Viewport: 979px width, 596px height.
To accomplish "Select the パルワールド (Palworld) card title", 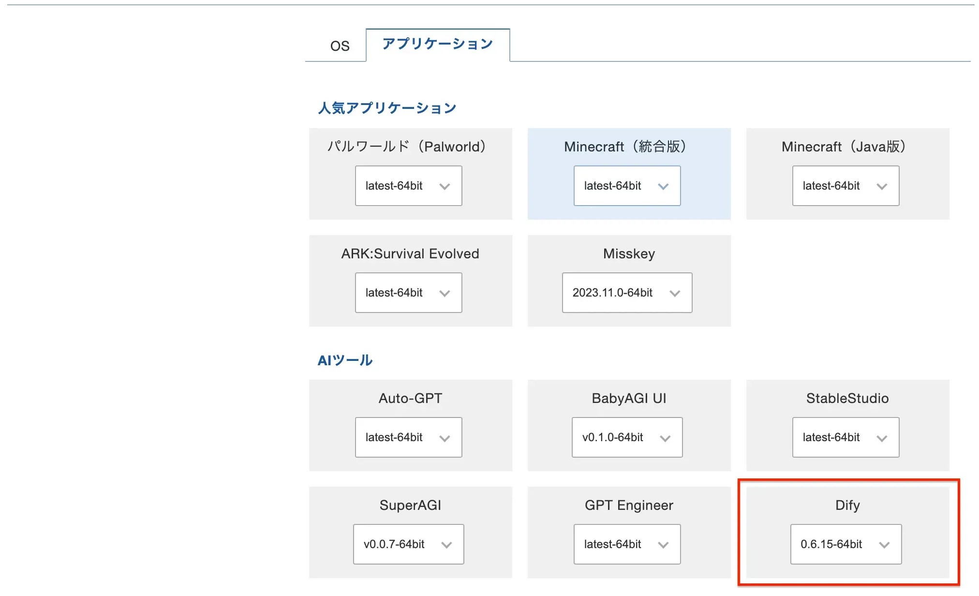I will pyautogui.click(x=407, y=146).
